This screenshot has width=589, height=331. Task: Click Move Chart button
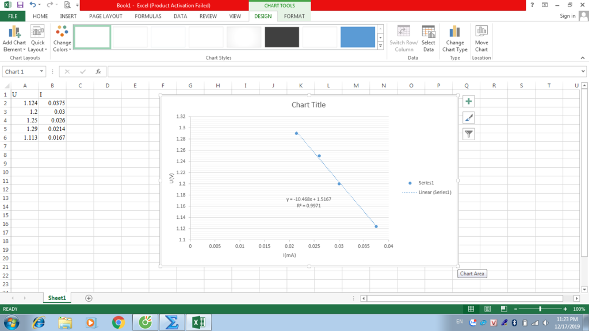pyautogui.click(x=481, y=39)
